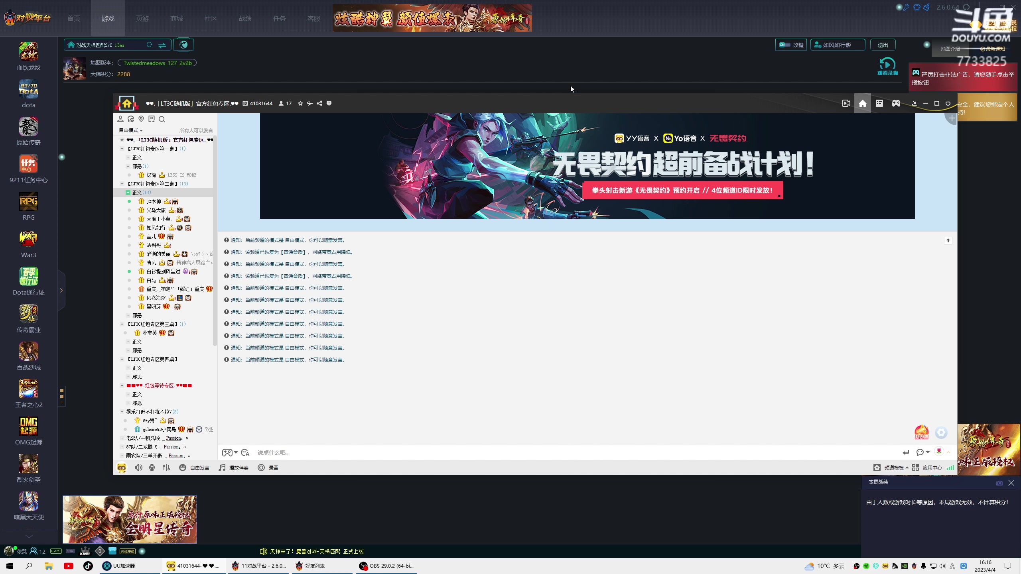
Task: Share the YY channel via share icon
Action: (x=319, y=103)
